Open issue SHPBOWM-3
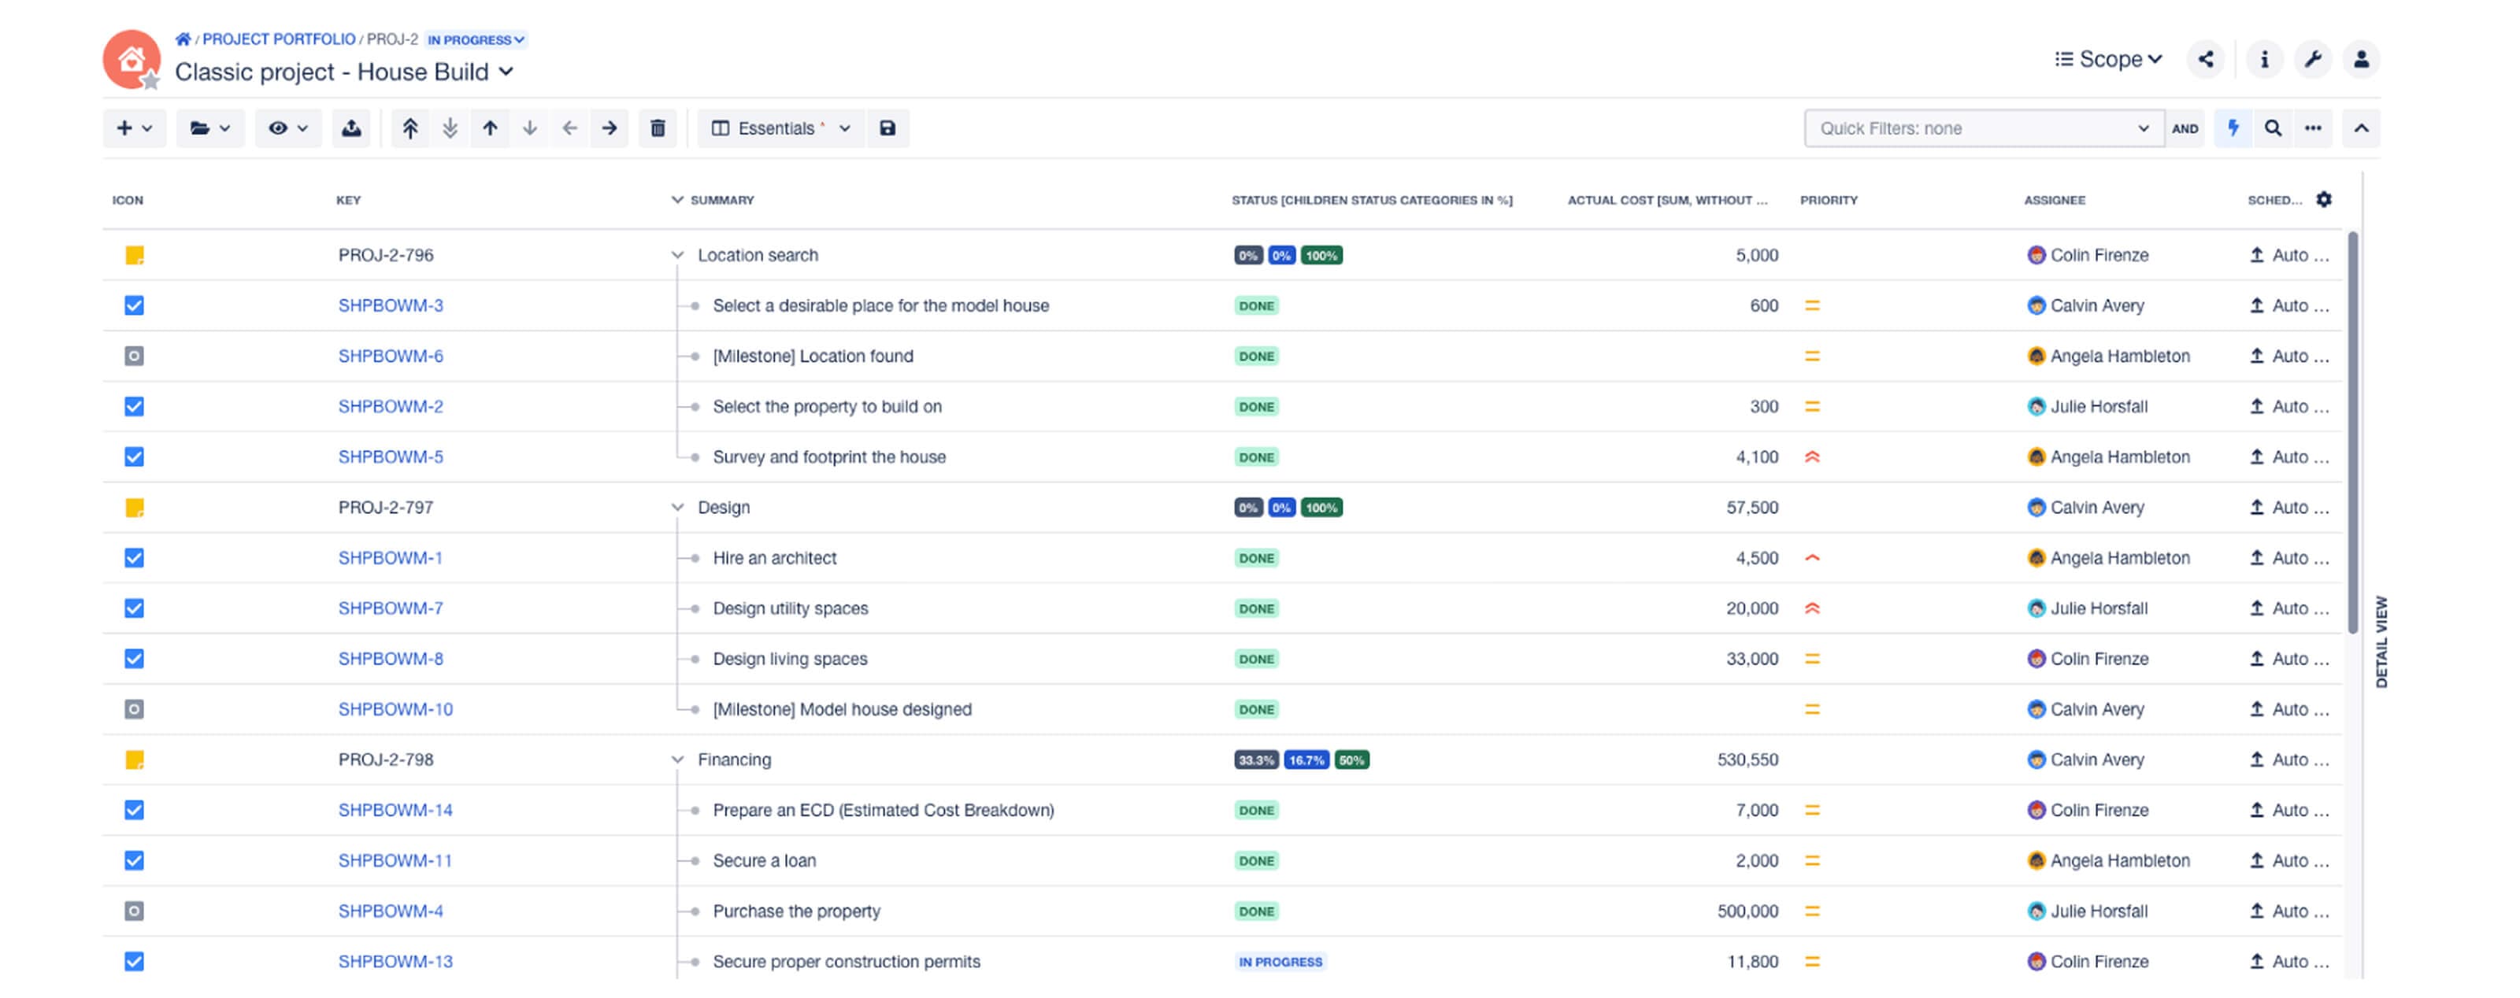 tap(391, 306)
